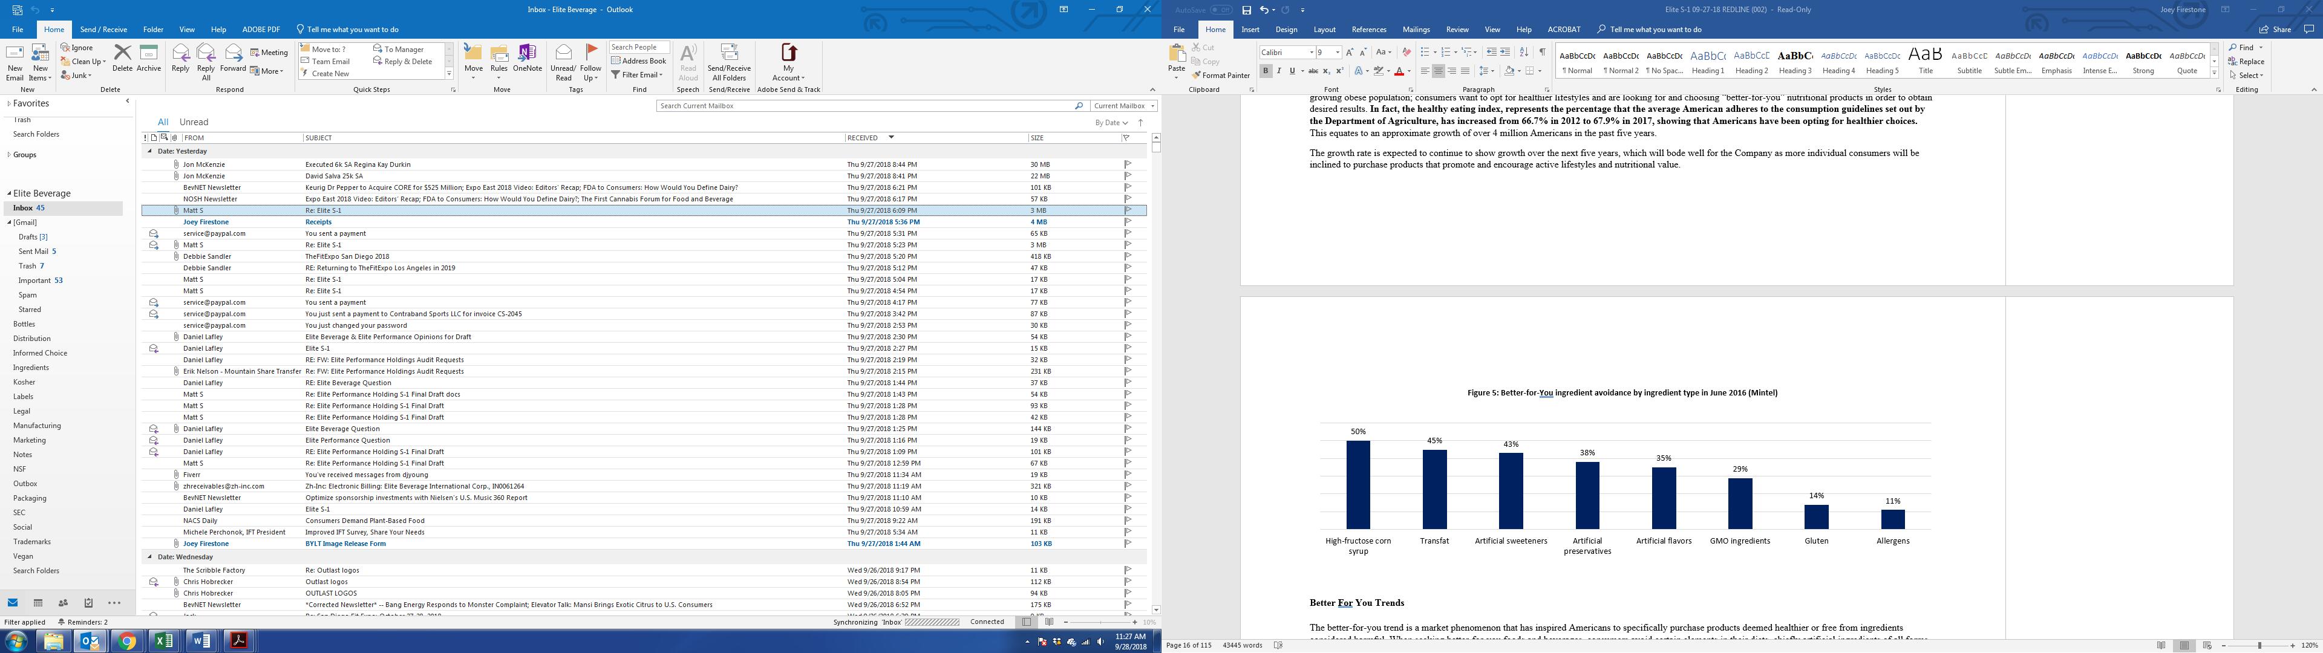Open Filter Email dropdown

tap(636, 75)
